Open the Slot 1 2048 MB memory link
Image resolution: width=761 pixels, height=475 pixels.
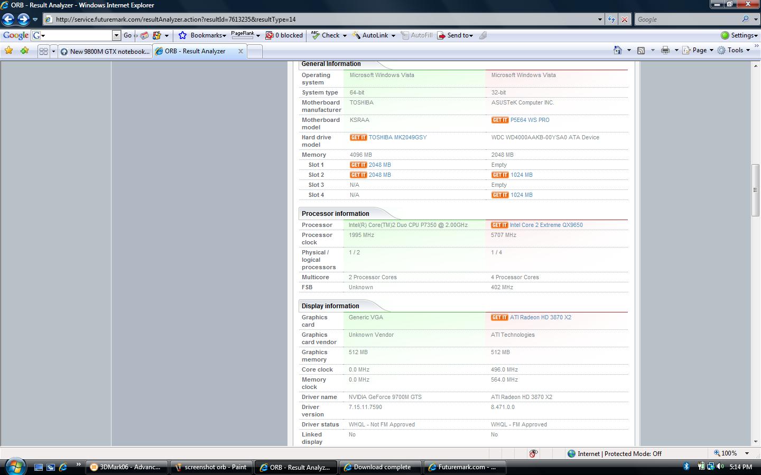click(x=379, y=165)
